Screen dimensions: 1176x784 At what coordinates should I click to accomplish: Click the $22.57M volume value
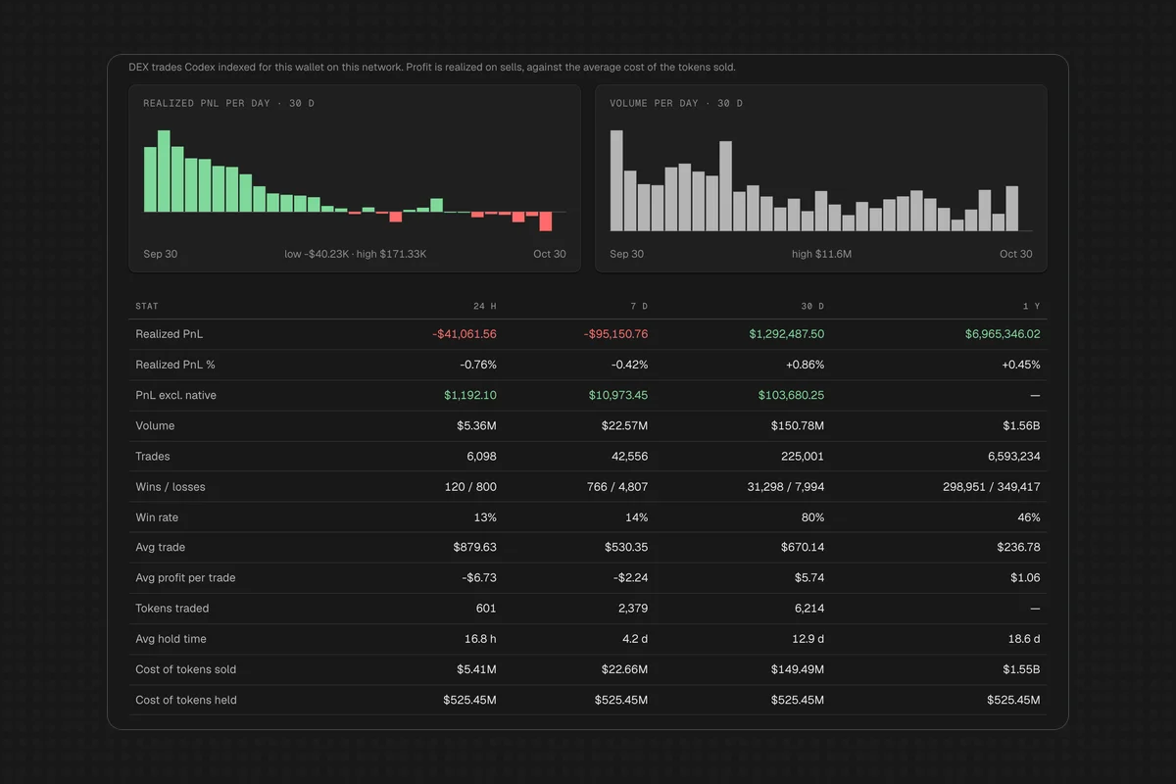point(624,425)
